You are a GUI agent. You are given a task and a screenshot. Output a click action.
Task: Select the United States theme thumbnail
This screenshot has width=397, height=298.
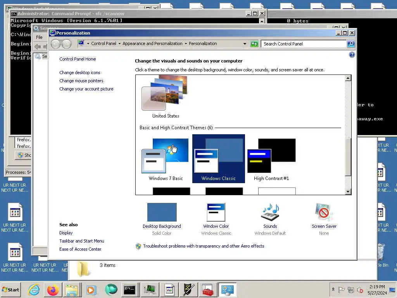click(165, 93)
